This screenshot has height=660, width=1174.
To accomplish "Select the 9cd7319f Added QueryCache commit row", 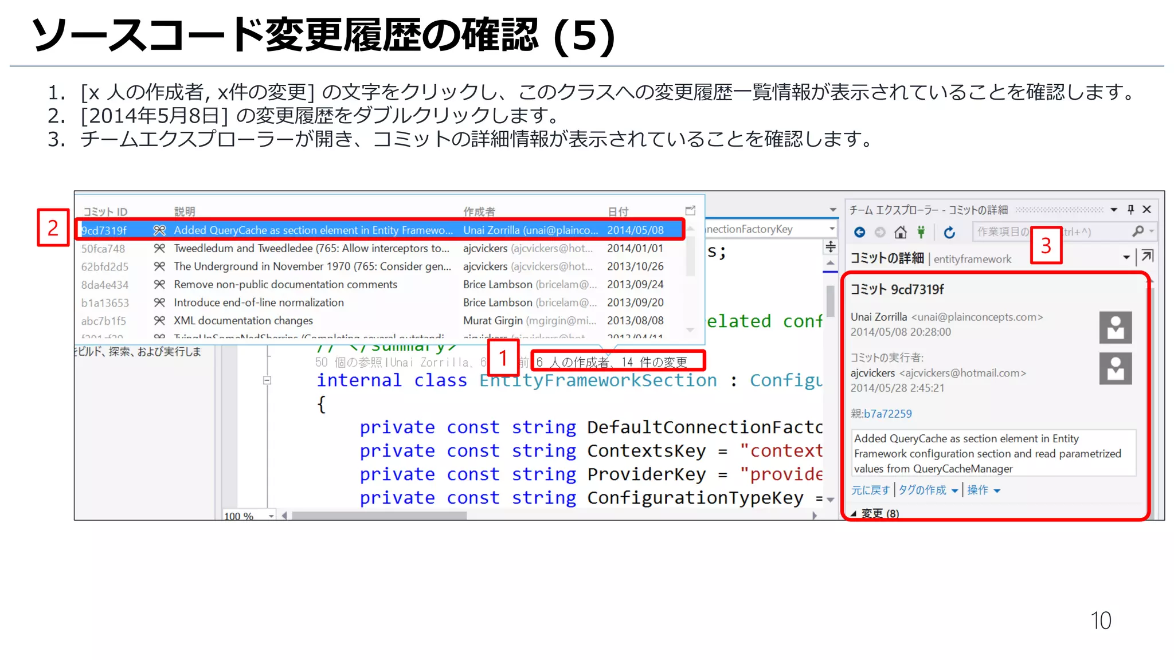I will click(381, 230).
